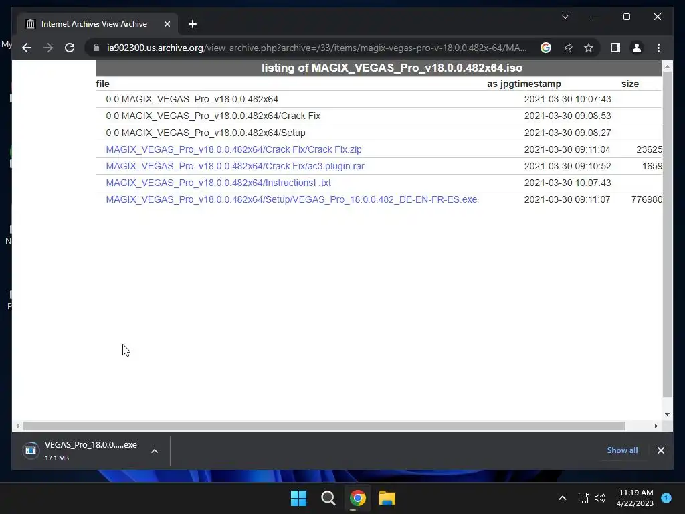Open the Windows Start menu
Viewport: 685px width, 514px height.
tap(298, 498)
